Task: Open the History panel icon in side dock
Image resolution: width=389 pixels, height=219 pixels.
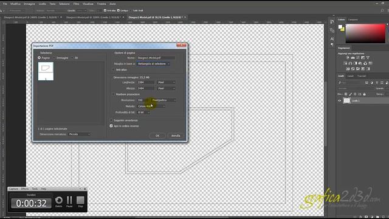Action: [332, 22]
